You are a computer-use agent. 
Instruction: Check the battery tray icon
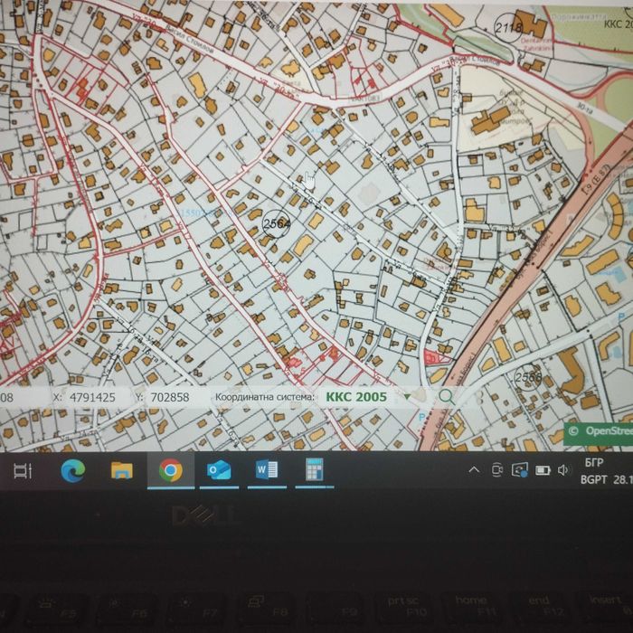(x=543, y=470)
